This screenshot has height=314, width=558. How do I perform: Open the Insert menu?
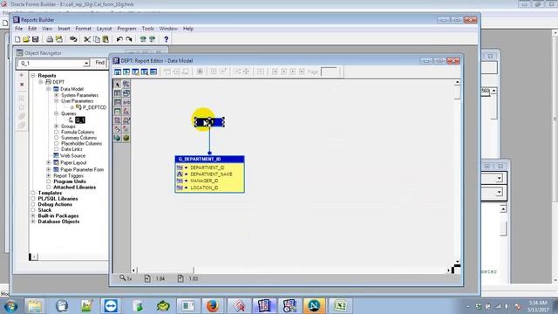64,29
